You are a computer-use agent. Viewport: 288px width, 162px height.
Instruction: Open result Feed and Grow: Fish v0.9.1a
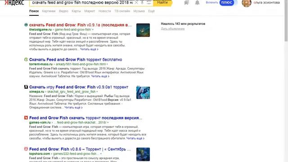click(x=81, y=25)
